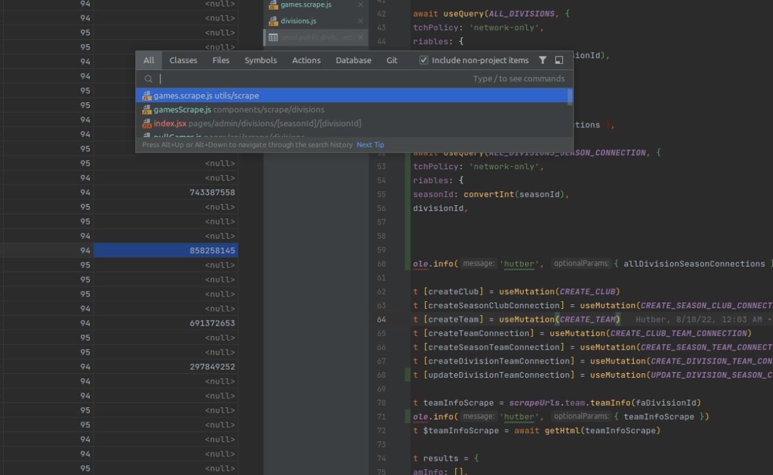Click JS file icon of games.scrape.js result

point(147,96)
